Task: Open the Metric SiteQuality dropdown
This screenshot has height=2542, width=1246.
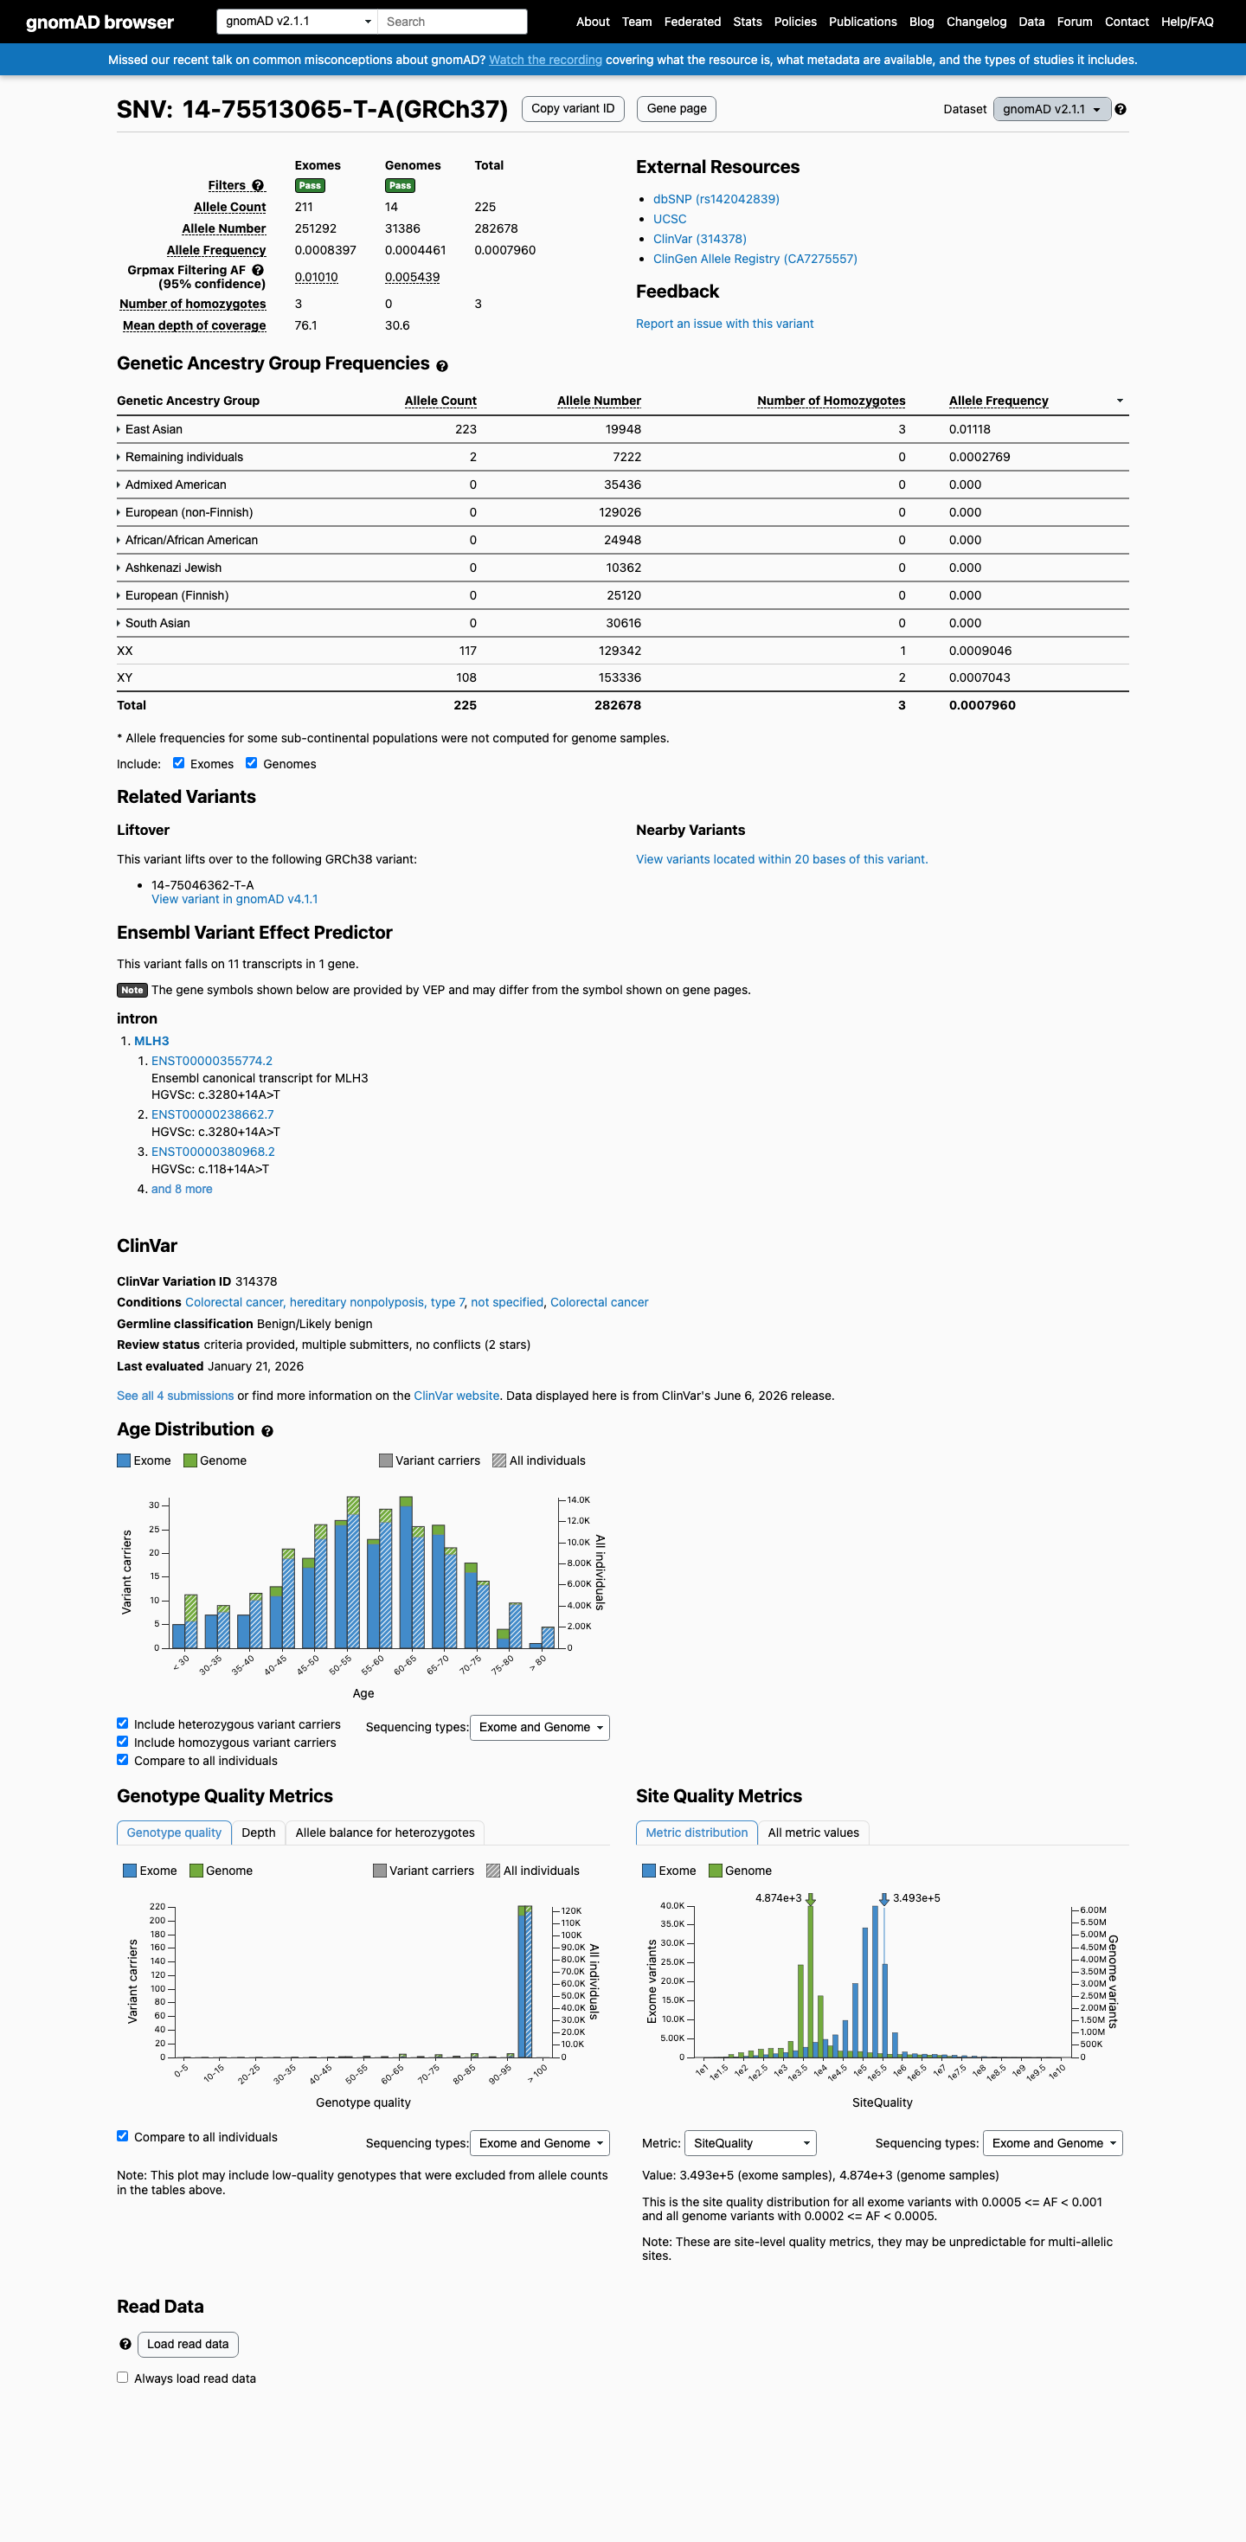Action: 750,2143
